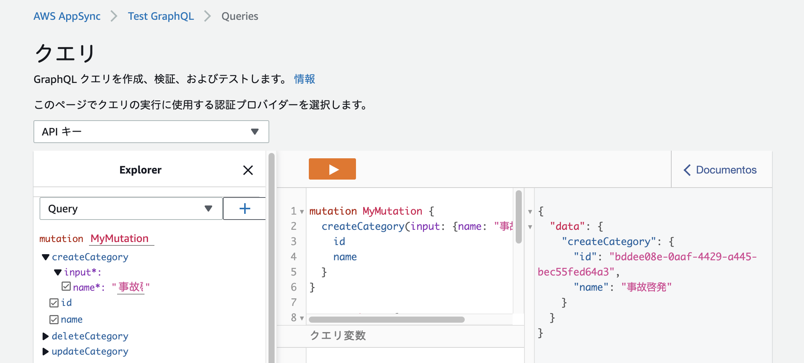Image resolution: width=804 pixels, height=363 pixels.
Task: Fold the top-level brace in the result pane
Action: (x=530, y=212)
